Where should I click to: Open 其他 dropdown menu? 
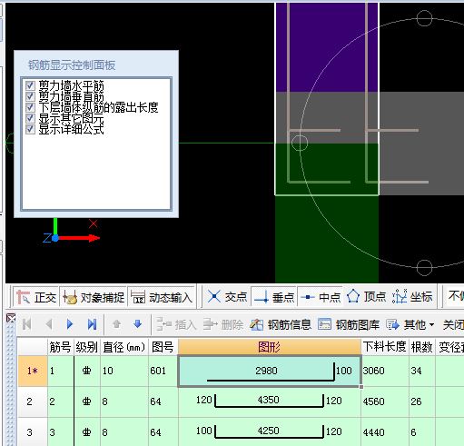click(x=410, y=325)
